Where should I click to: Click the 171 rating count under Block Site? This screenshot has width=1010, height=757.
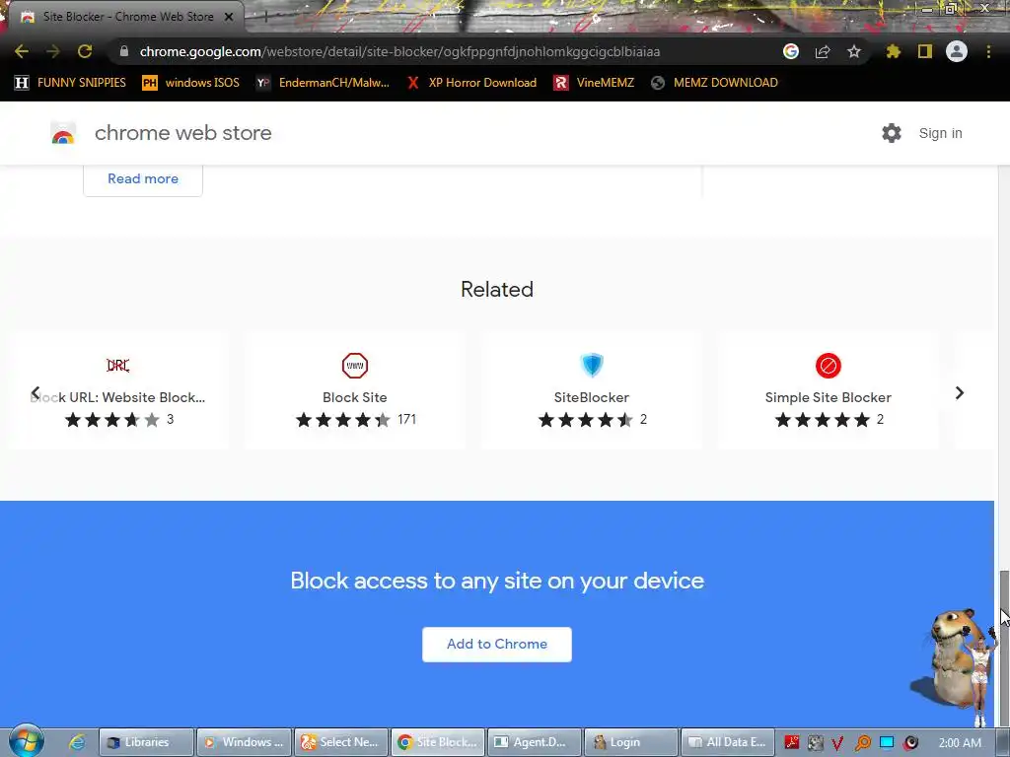(x=406, y=419)
